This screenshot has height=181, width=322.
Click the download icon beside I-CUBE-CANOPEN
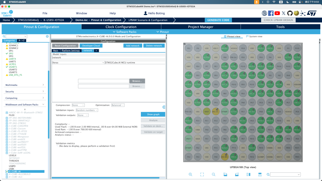click(7, 126)
